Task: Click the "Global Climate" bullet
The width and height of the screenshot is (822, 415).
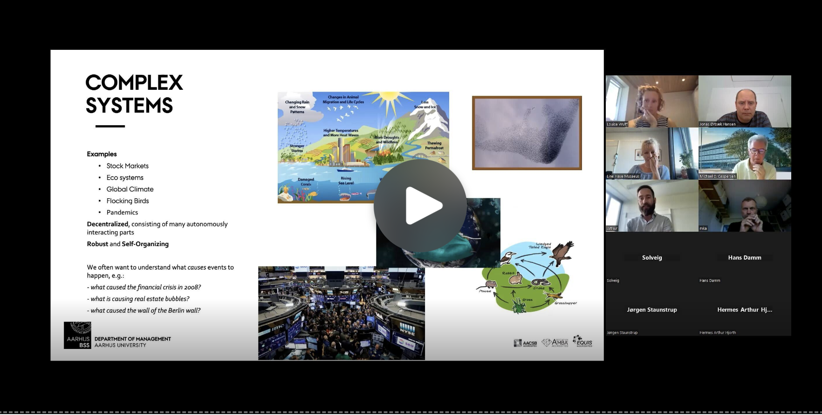Action: [x=130, y=189]
